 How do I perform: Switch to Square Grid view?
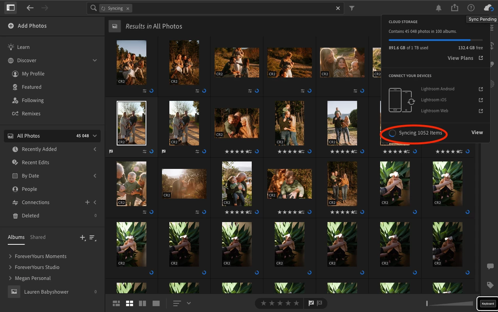130,303
